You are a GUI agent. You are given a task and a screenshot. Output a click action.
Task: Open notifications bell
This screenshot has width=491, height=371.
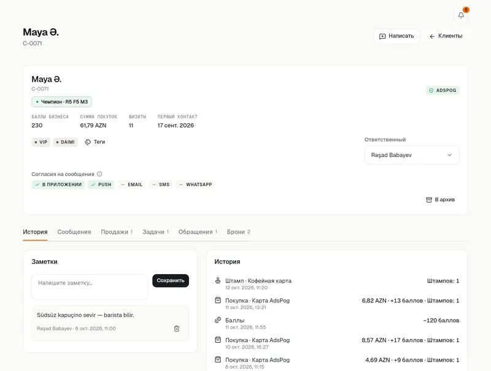click(461, 15)
